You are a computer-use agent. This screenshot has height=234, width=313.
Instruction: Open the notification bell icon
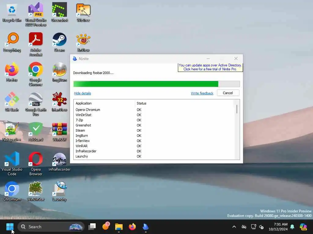[x=292, y=227]
